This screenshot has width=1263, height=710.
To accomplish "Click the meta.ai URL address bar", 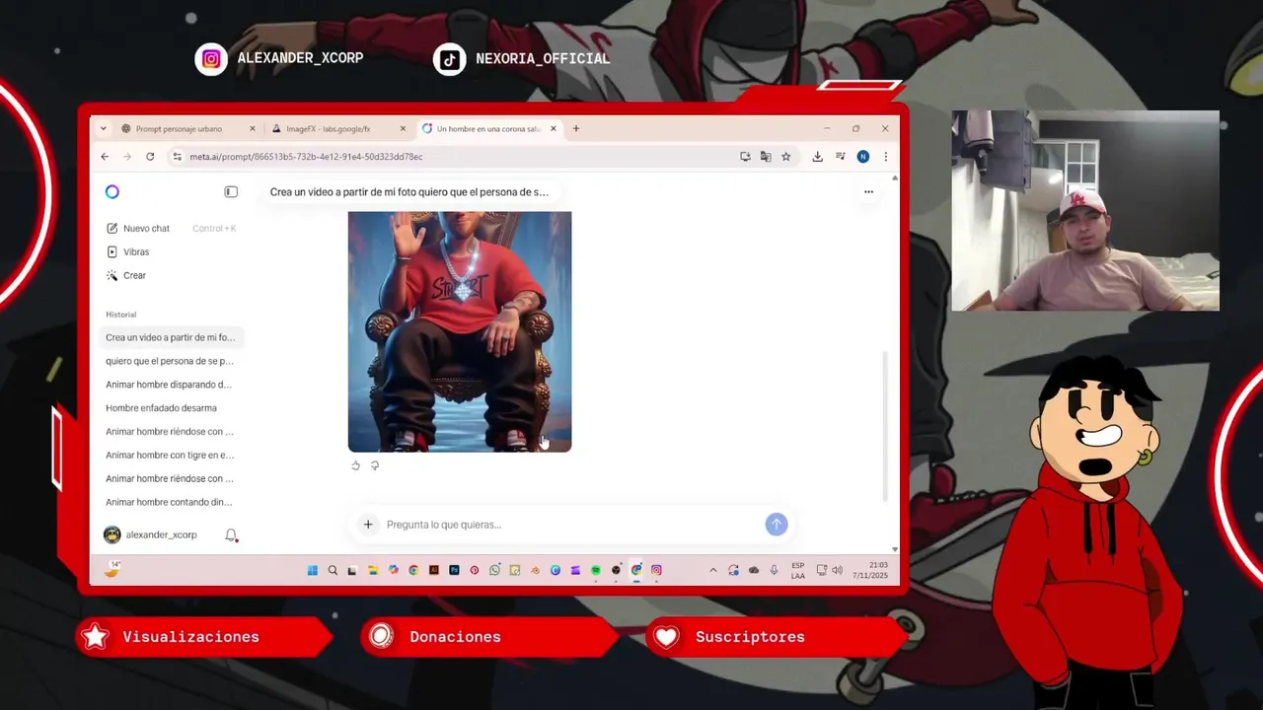I will point(459,157).
